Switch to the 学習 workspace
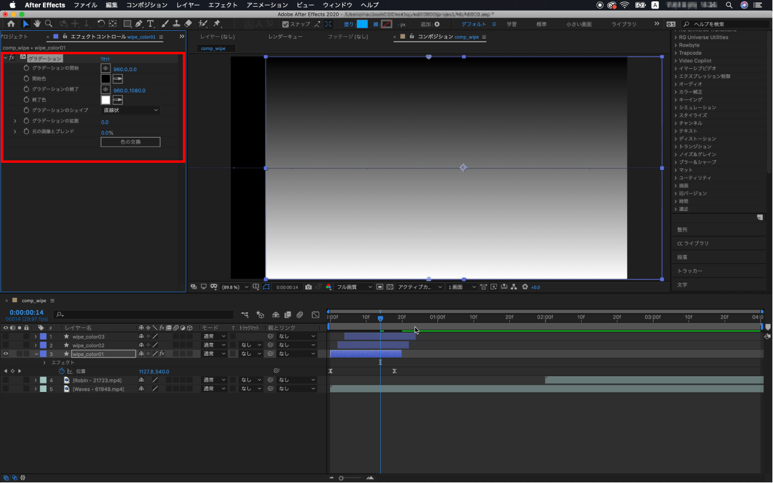 pos(511,24)
